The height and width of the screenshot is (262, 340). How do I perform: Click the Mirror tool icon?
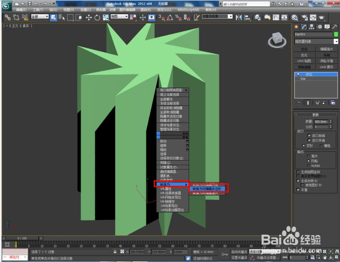coord(239,18)
